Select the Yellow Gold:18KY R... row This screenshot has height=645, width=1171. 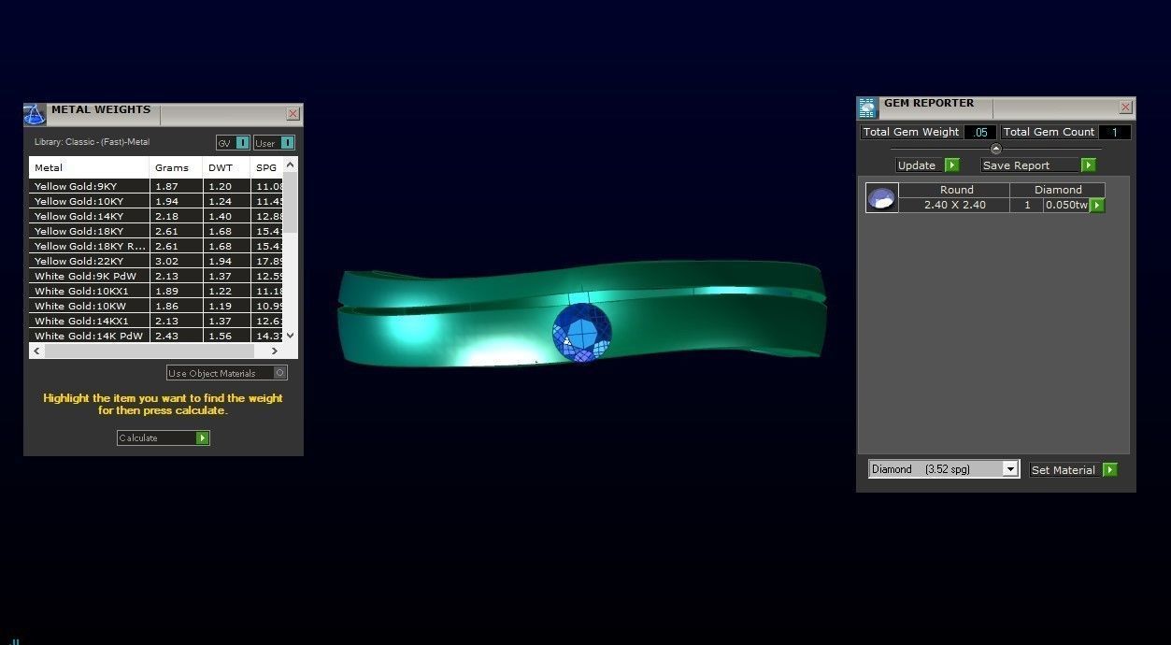(x=156, y=246)
